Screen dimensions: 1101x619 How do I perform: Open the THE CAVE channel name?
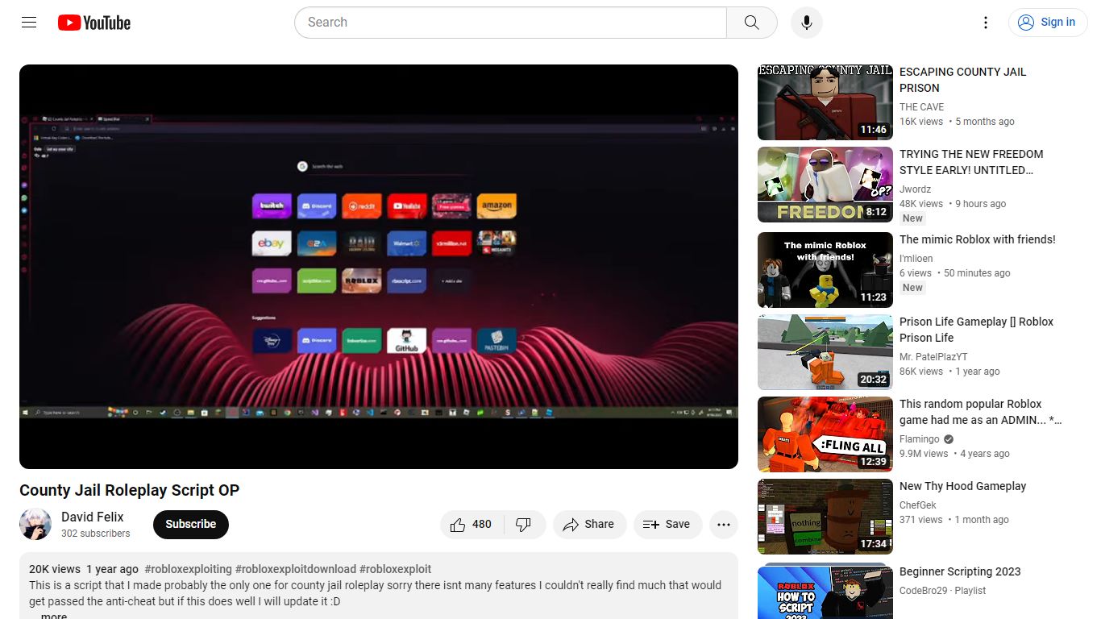click(x=921, y=107)
